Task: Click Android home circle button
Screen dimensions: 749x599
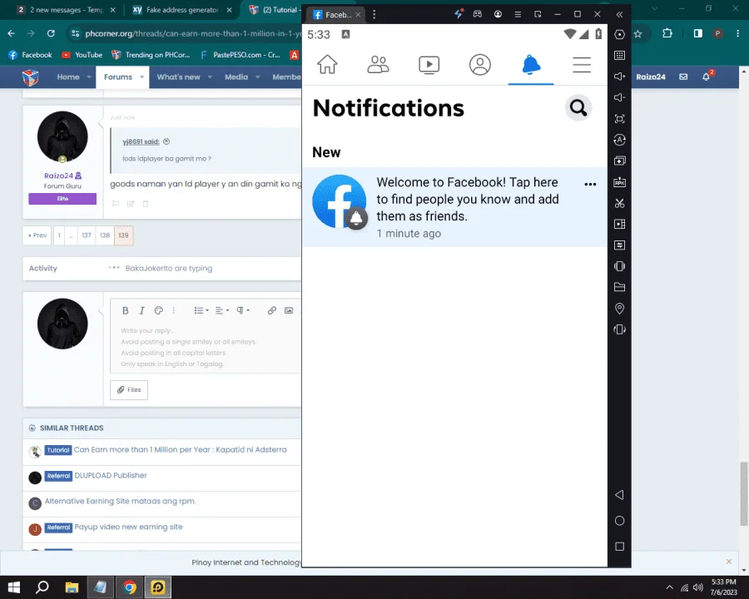Action: [619, 521]
